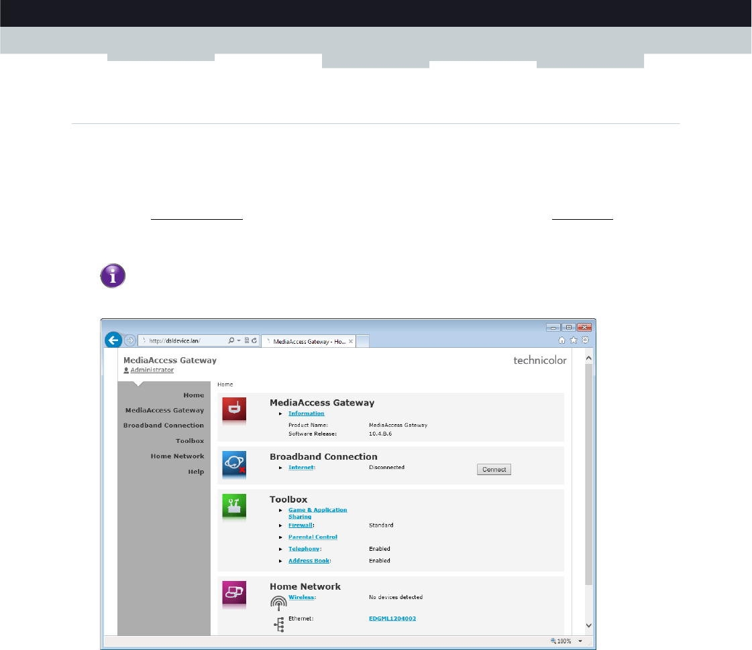
Task: Click the Parental Control bullet arrow
Action: (280, 537)
